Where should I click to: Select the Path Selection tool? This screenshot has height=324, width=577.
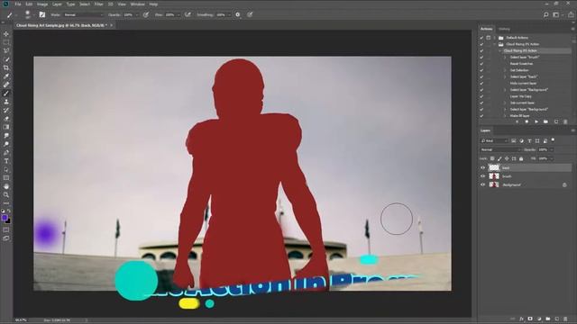click(x=6, y=169)
